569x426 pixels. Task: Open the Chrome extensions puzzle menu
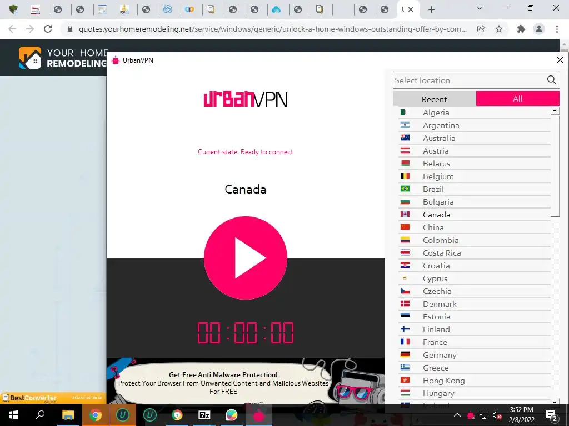coord(521,29)
